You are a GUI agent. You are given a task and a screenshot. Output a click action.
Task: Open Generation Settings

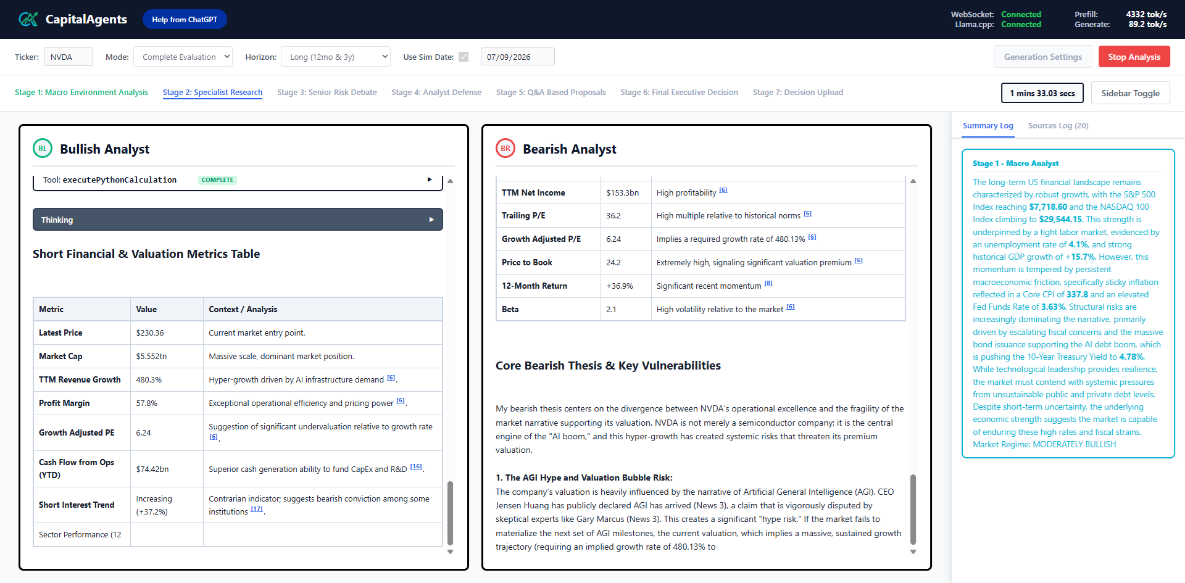tap(1043, 57)
